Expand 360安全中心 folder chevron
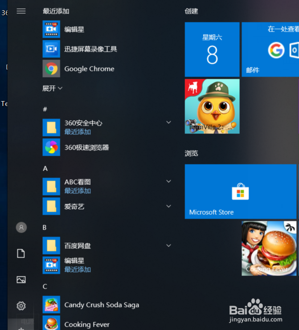Image resolution: width=299 pixels, height=330 pixels. [168, 122]
